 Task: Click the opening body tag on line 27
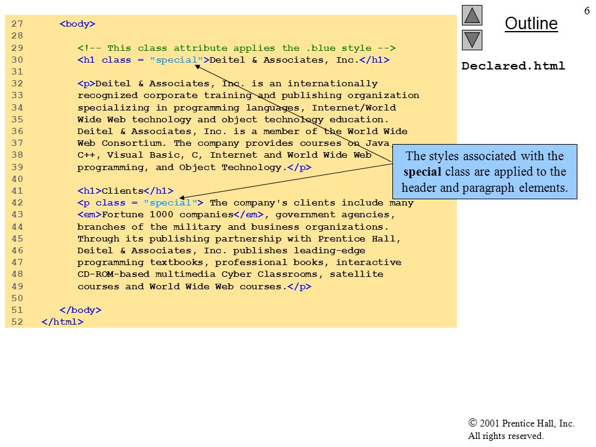pyautogui.click(x=78, y=24)
